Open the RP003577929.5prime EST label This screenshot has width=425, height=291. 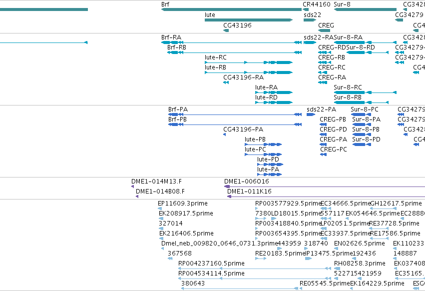[288, 203]
